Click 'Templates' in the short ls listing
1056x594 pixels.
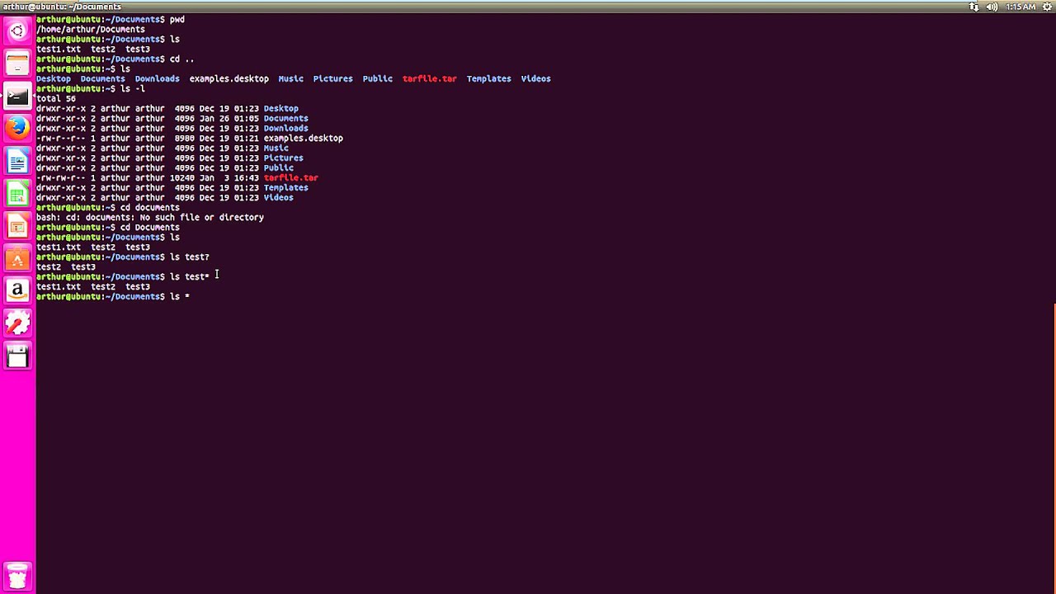pos(488,78)
